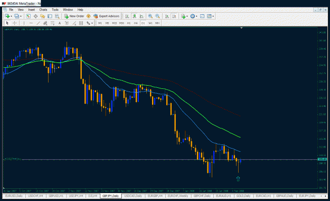Toggle the Terminal window icon
330x201 pixels.
tap(50, 16)
